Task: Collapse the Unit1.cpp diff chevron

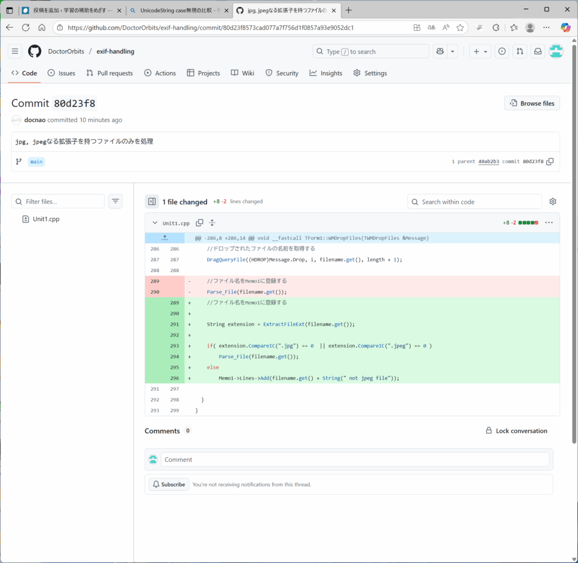Action: (155, 223)
